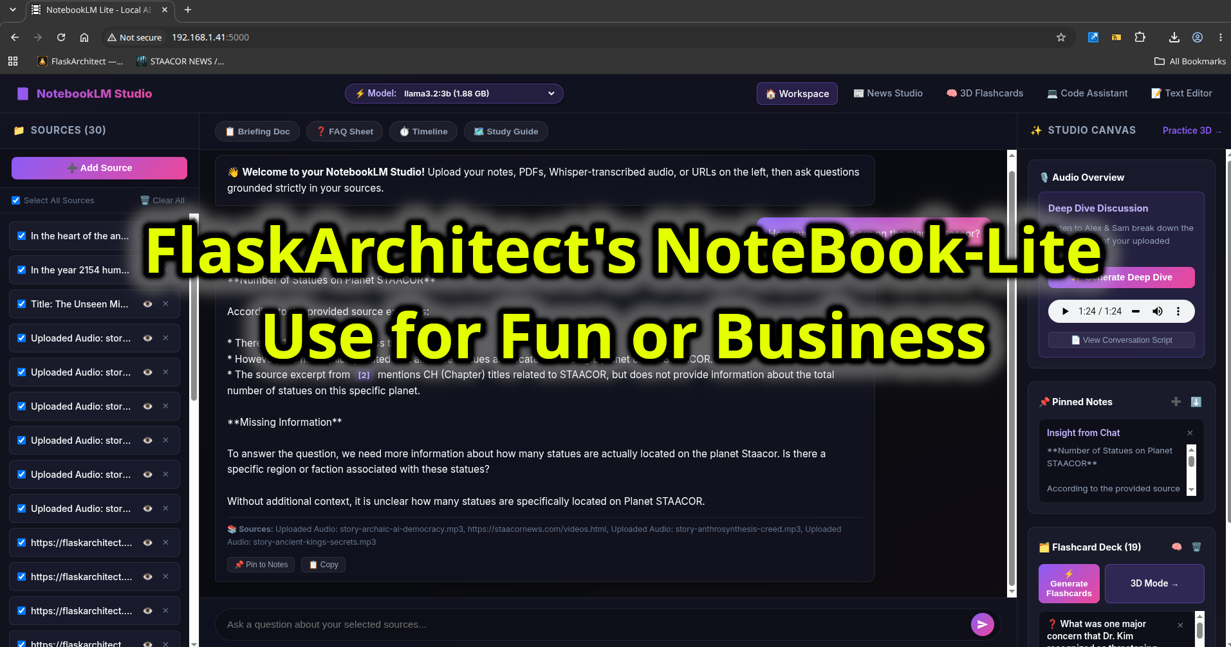
Task: Follow the Practice 3D link
Action: (x=1191, y=130)
